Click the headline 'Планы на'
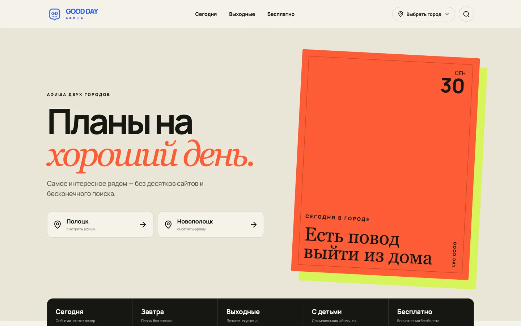Screen dimensions: 521x326 pyautogui.click(x=120, y=122)
